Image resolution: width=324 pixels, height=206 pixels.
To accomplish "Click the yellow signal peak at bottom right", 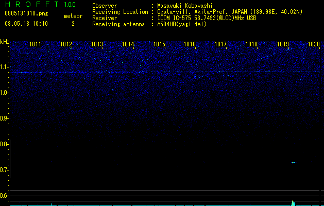I will (293, 203).
